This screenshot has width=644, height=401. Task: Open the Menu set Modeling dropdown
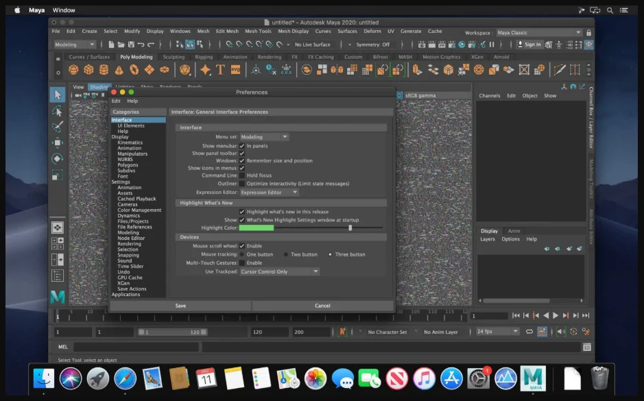[265, 137]
